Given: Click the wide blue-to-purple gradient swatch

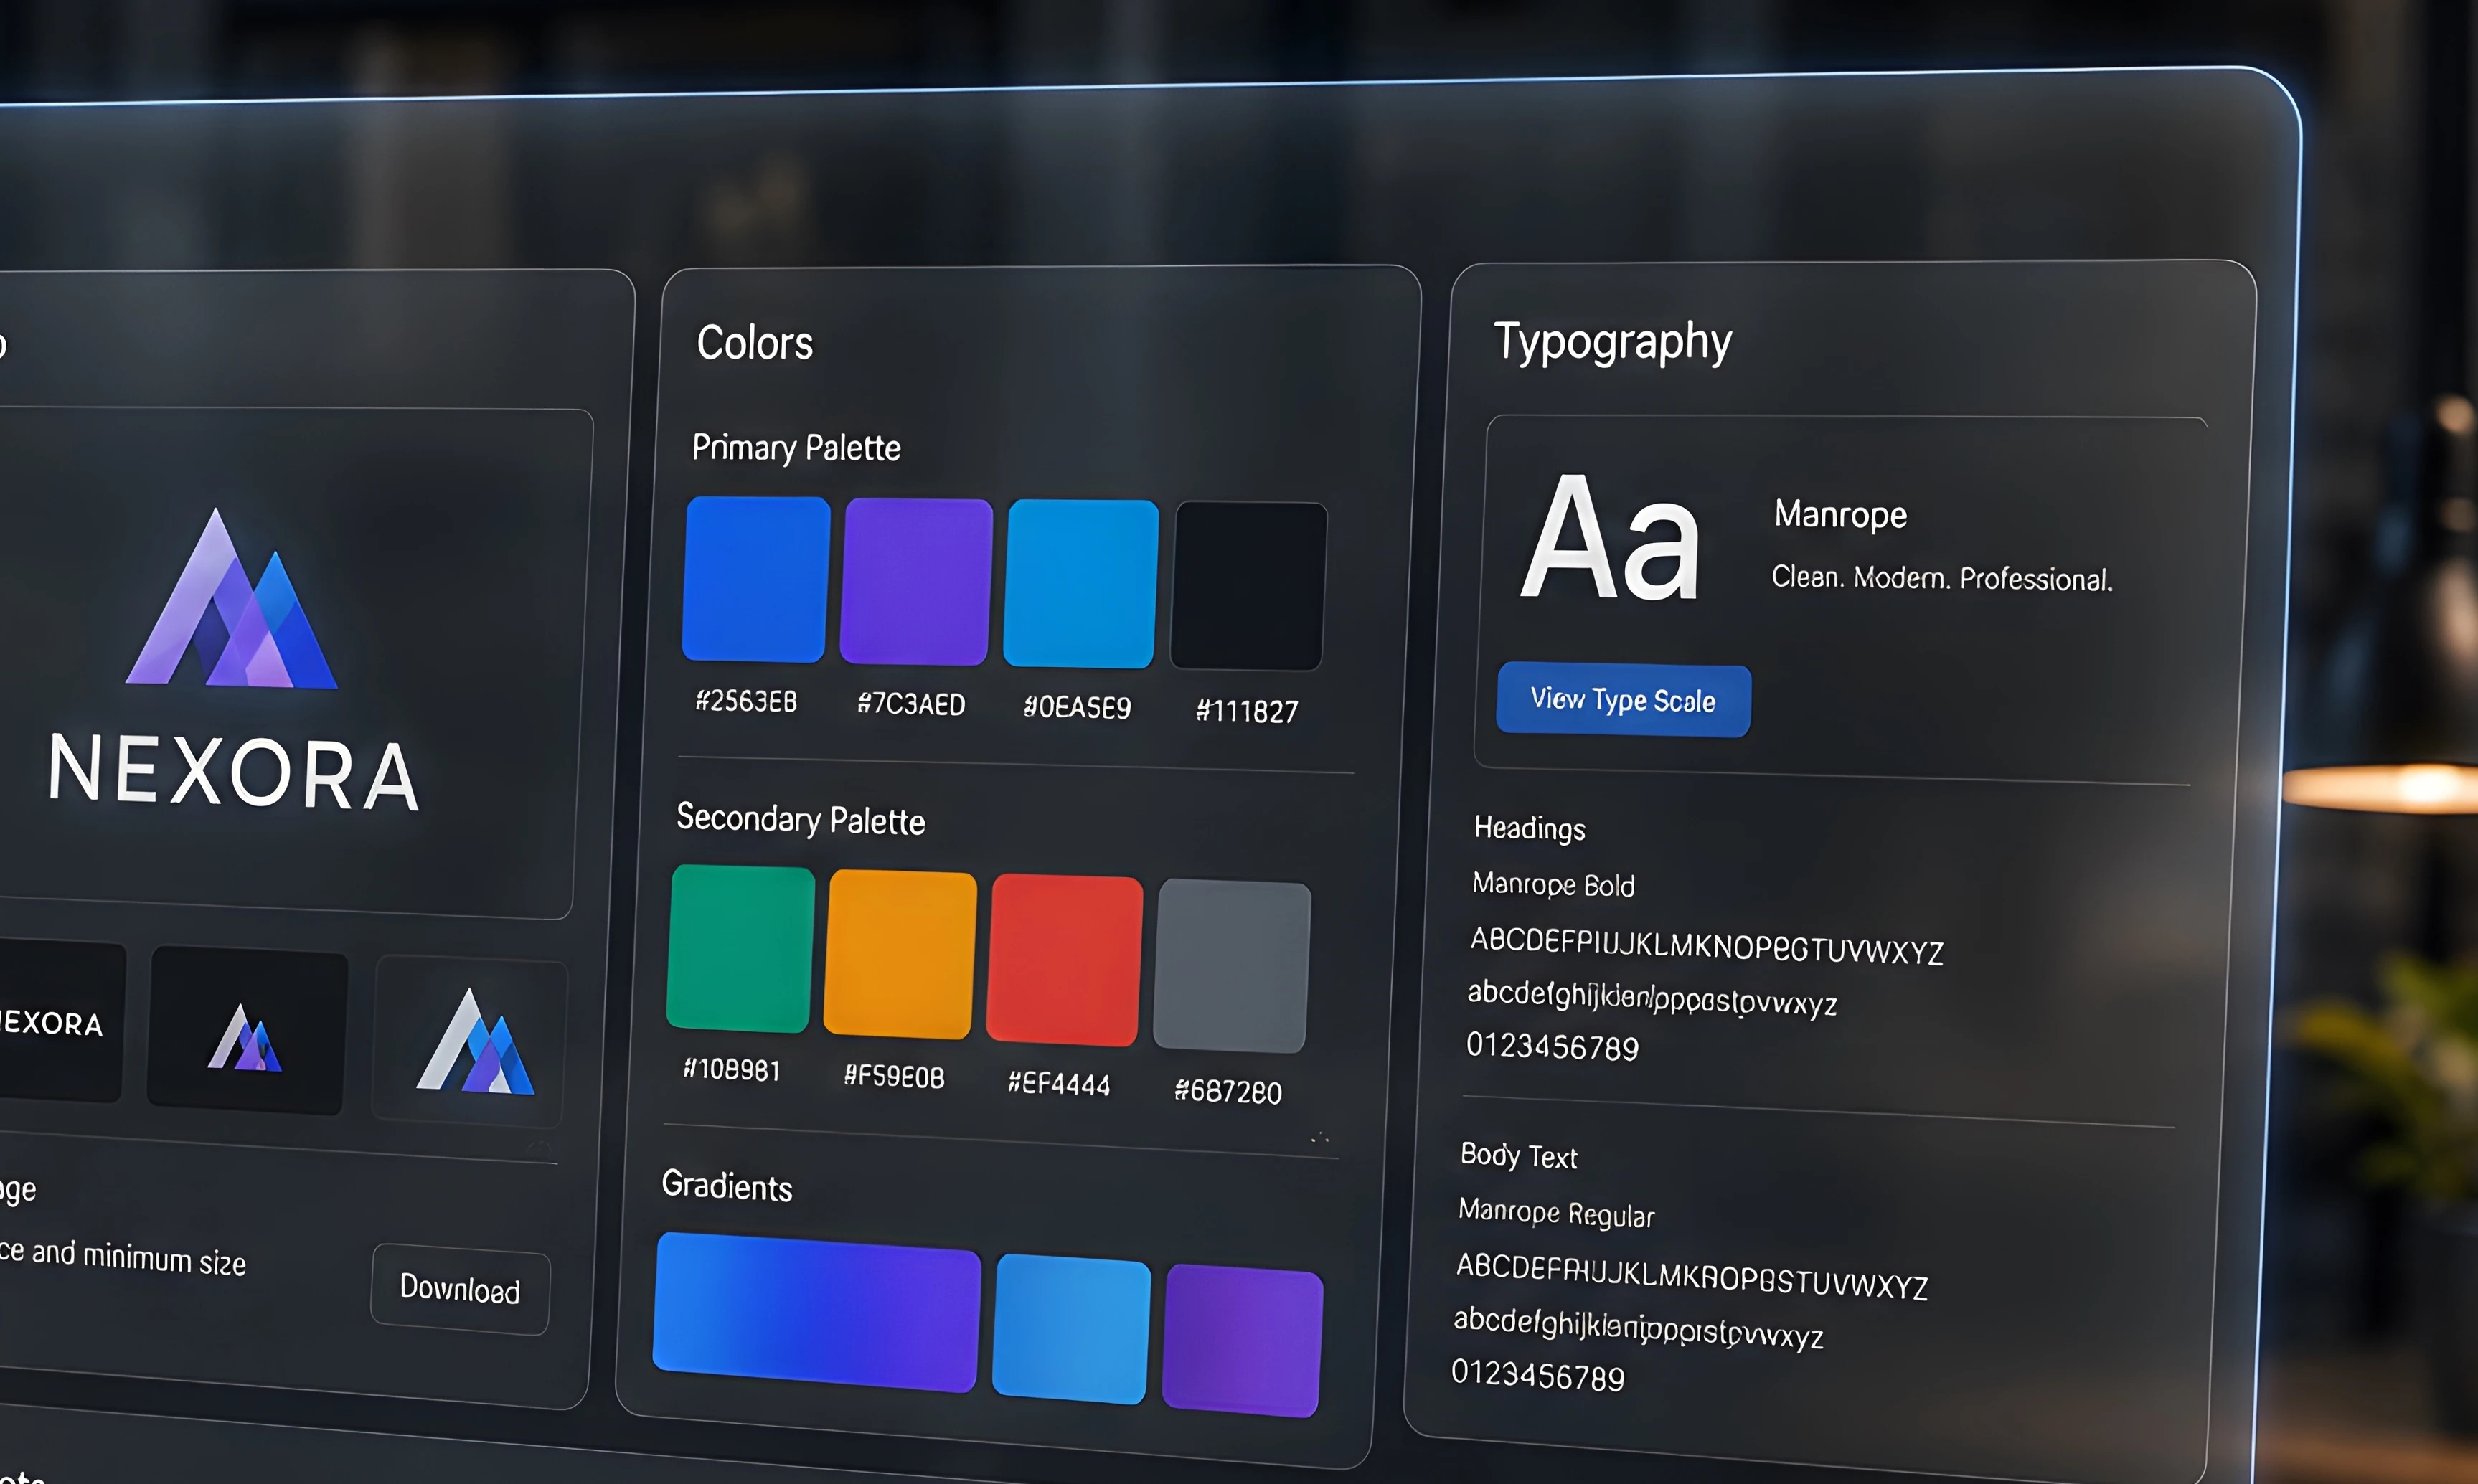Looking at the screenshot, I should (816, 1312).
